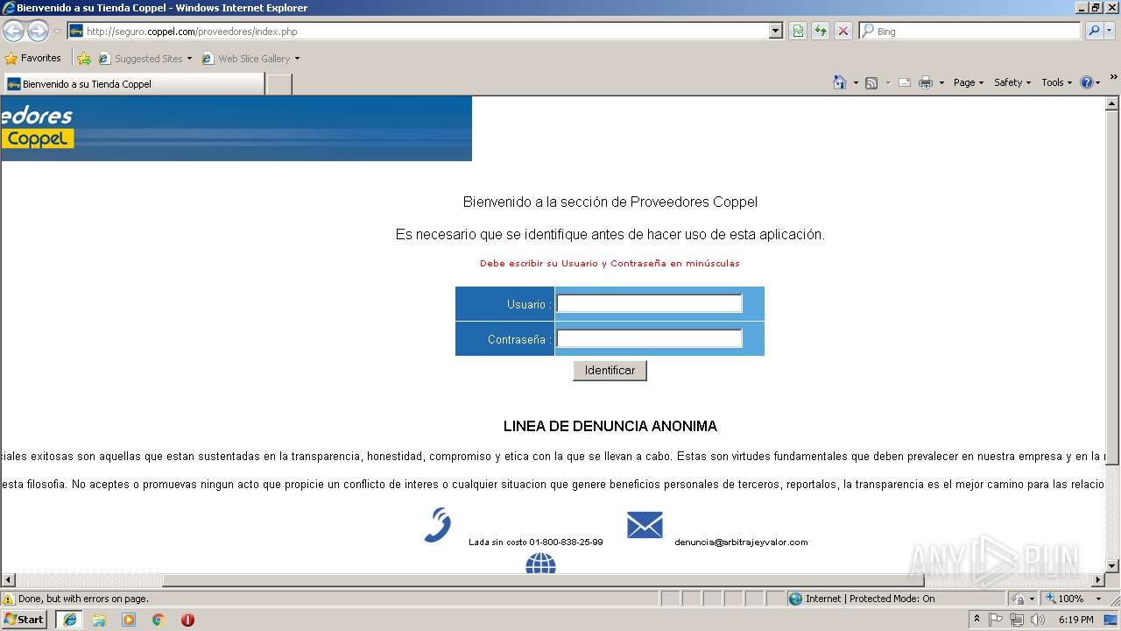Click the Usuario input field
Image resolution: width=1121 pixels, height=631 pixels.
click(x=649, y=304)
